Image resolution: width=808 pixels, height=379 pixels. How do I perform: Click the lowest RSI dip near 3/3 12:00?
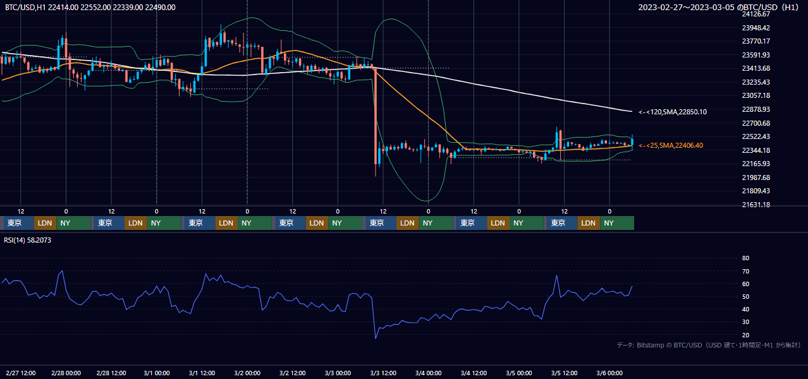376,338
